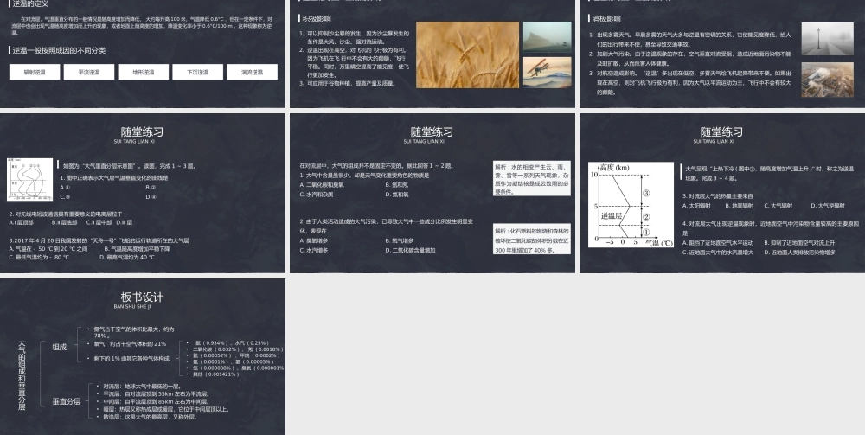Click option A. 太阳辐射
Image resolution: width=865 pixels, height=435 pixels.
pyautogui.click(x=698, y=206)
